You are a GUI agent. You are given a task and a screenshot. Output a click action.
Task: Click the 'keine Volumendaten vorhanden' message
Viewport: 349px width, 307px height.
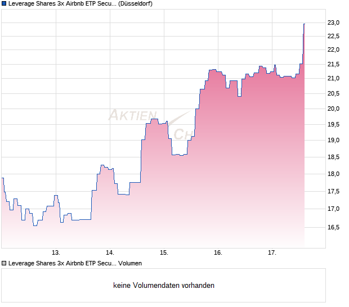coord(164,286)
